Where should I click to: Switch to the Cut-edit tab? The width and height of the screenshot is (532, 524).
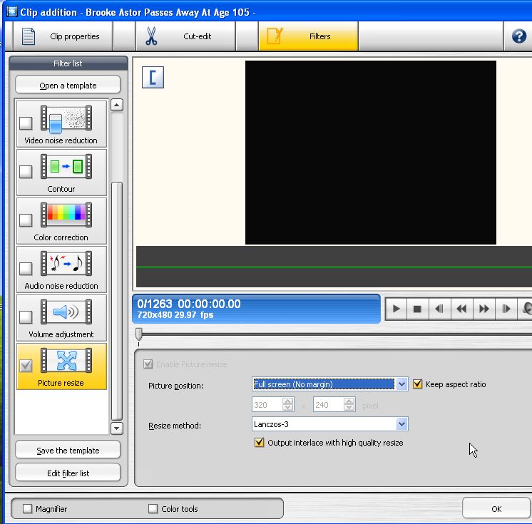[x=185, y=36]
